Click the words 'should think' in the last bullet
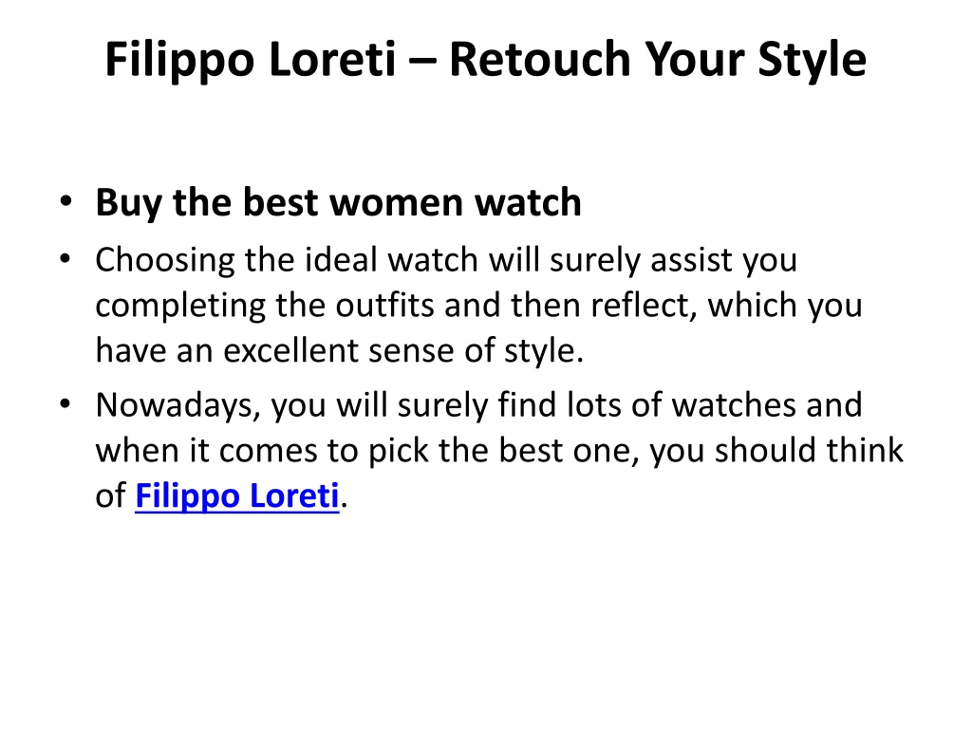Image resolution: width=972 pixels, height=729 pixels. 809,450
